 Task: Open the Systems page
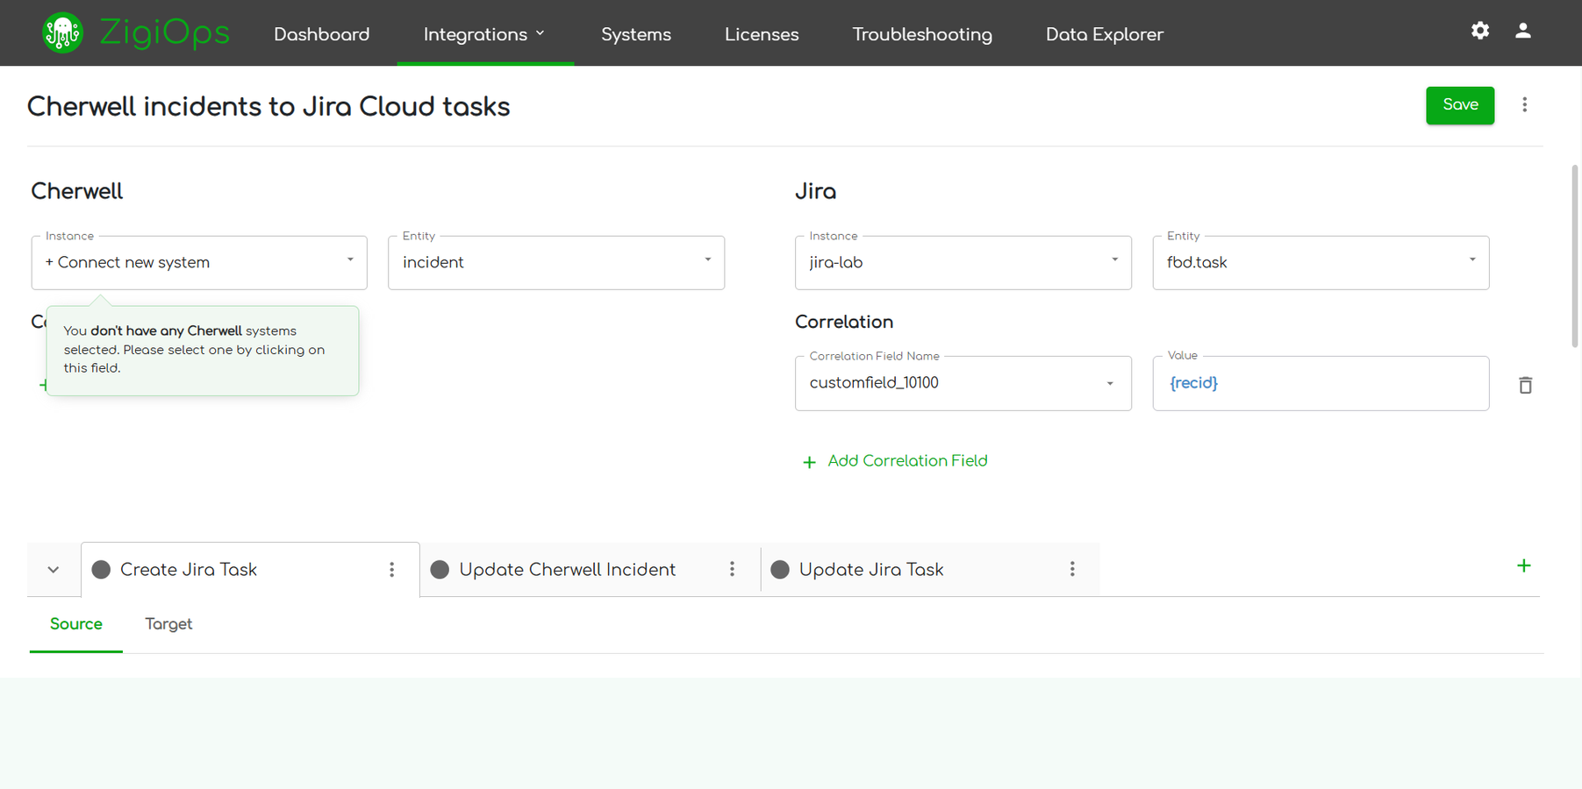click(x=636, y=34)
